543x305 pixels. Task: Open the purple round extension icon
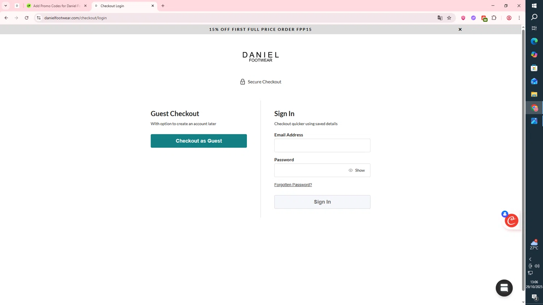tap(473, 18)
